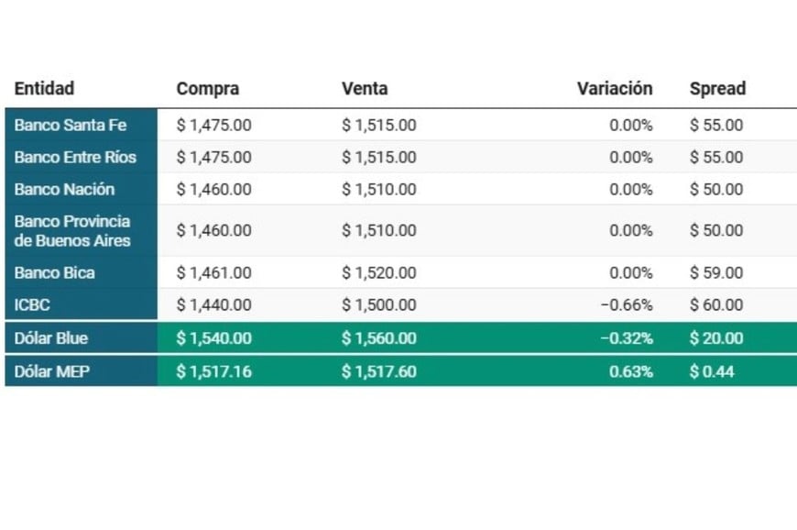Select ICBC variation value −0.66%
The width and height of the screenshot is (797, 530).
(x=627, y=304)
